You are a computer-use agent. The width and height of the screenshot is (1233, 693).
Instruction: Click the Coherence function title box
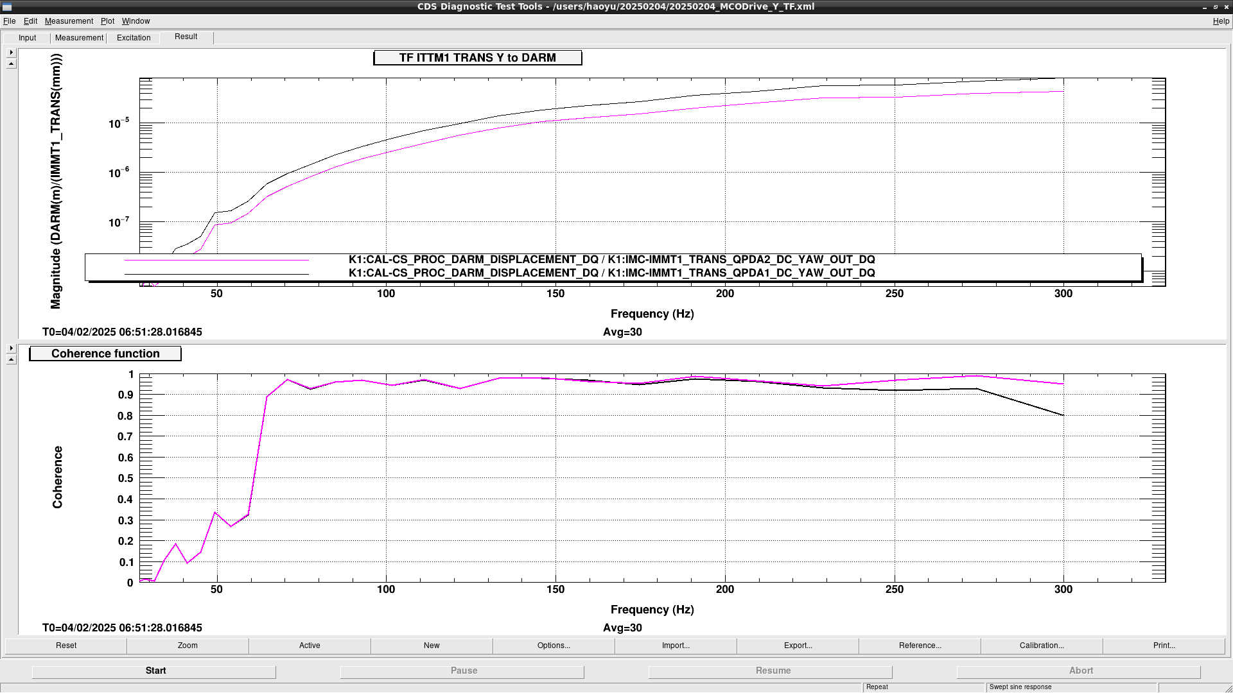[105, 354]
